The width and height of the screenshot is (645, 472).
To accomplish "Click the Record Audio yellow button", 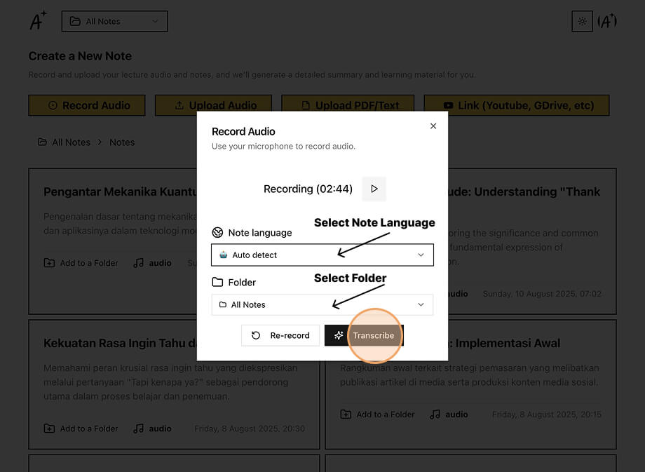I will click(x=87, y=105).
